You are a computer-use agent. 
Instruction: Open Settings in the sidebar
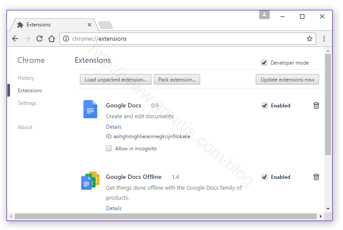click(x=27, y=103)
